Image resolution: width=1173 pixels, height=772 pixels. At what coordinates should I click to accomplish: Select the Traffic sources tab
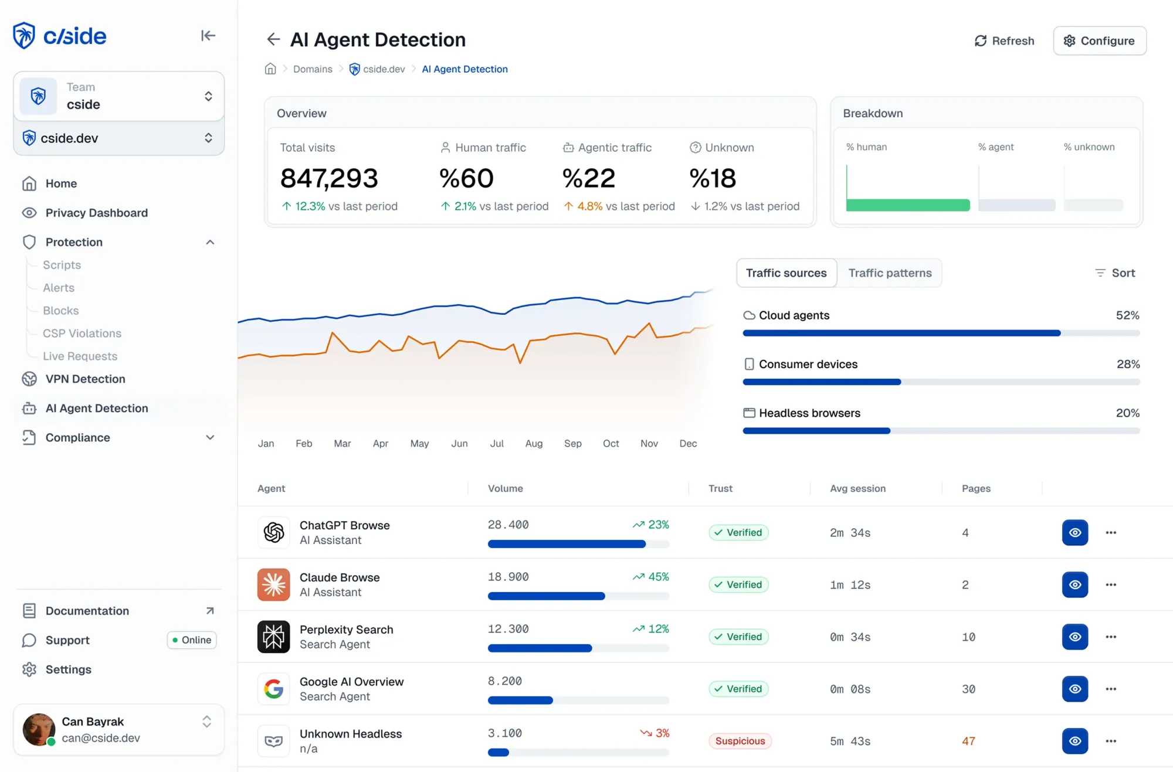pyautogui.click(x=786, y=273)
